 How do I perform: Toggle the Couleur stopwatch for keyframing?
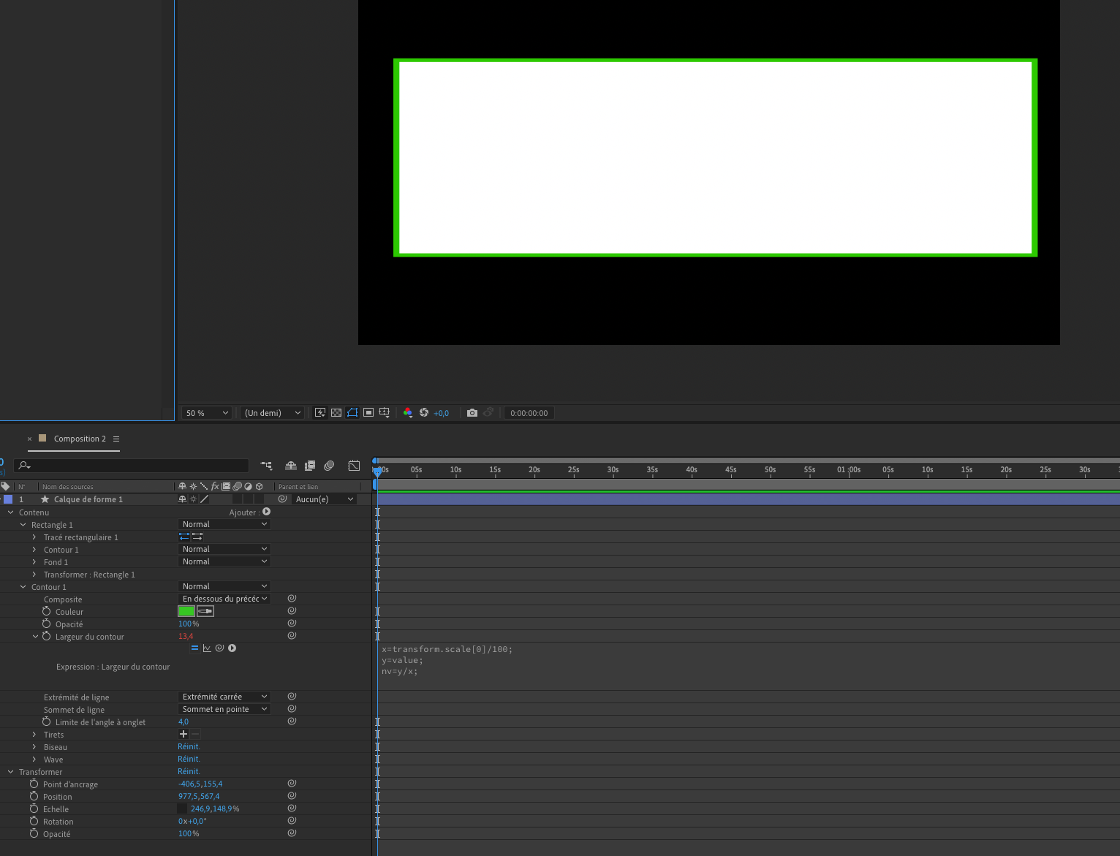click(46, 612)
